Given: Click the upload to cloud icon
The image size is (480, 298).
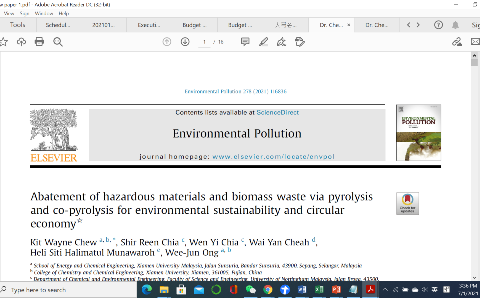Looking at the screenshot, I should pyautogui.click(x=21, y=42).
